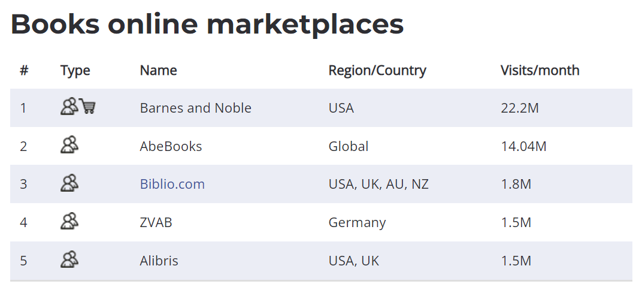Click the Name column header

pyautogui.click(x=158, y=70)
